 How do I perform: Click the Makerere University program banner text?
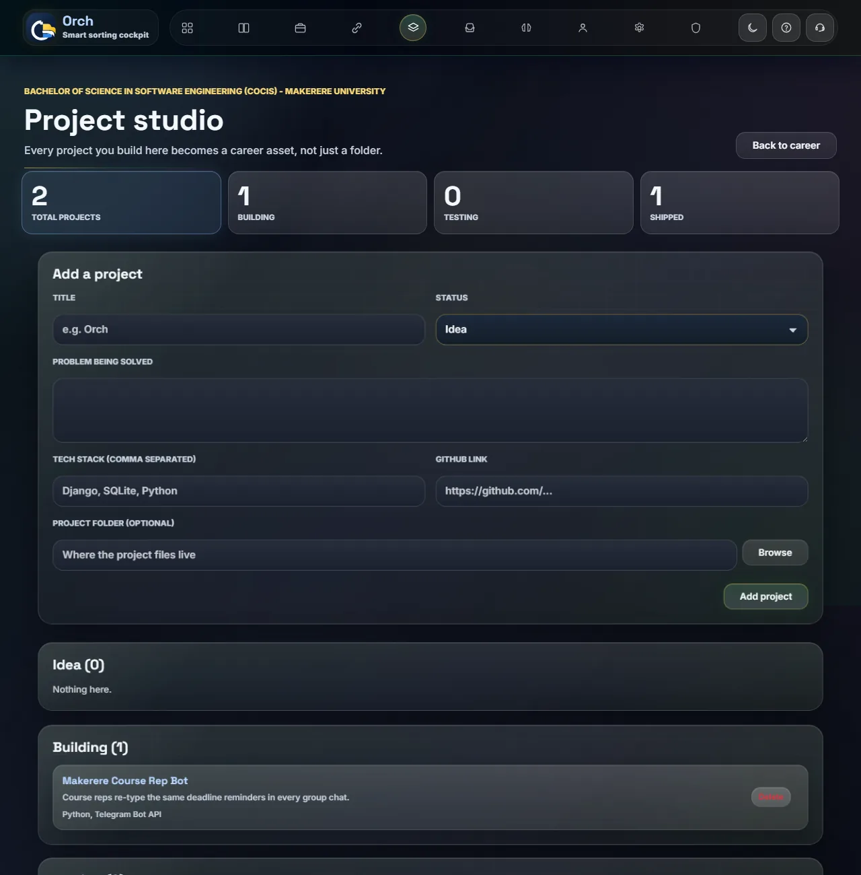point(204,91)
